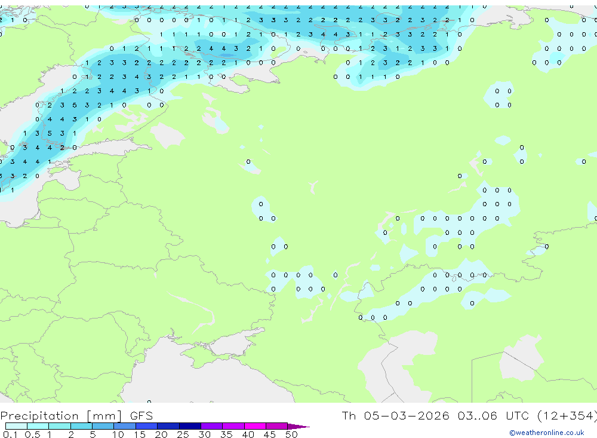This screenshot has width=597, height=438.
Task: Pick the 25–30 mm navy legend swatch
Action: (190, 426)
